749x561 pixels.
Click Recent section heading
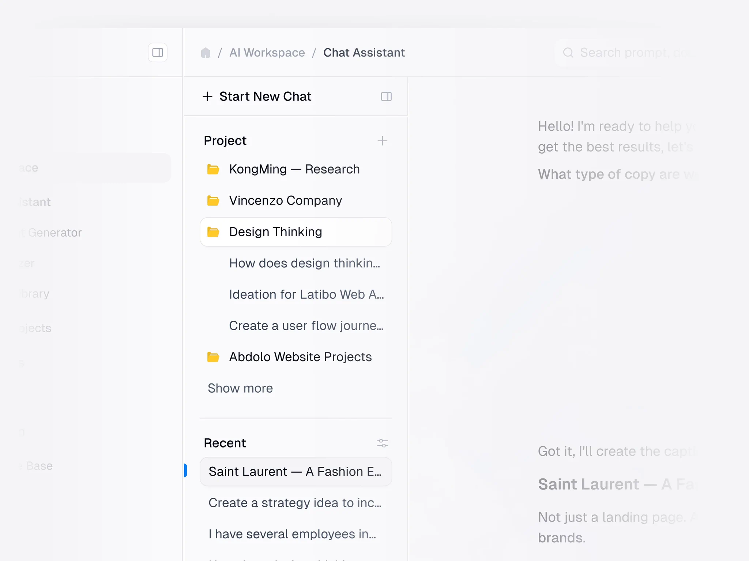point(225,443)
